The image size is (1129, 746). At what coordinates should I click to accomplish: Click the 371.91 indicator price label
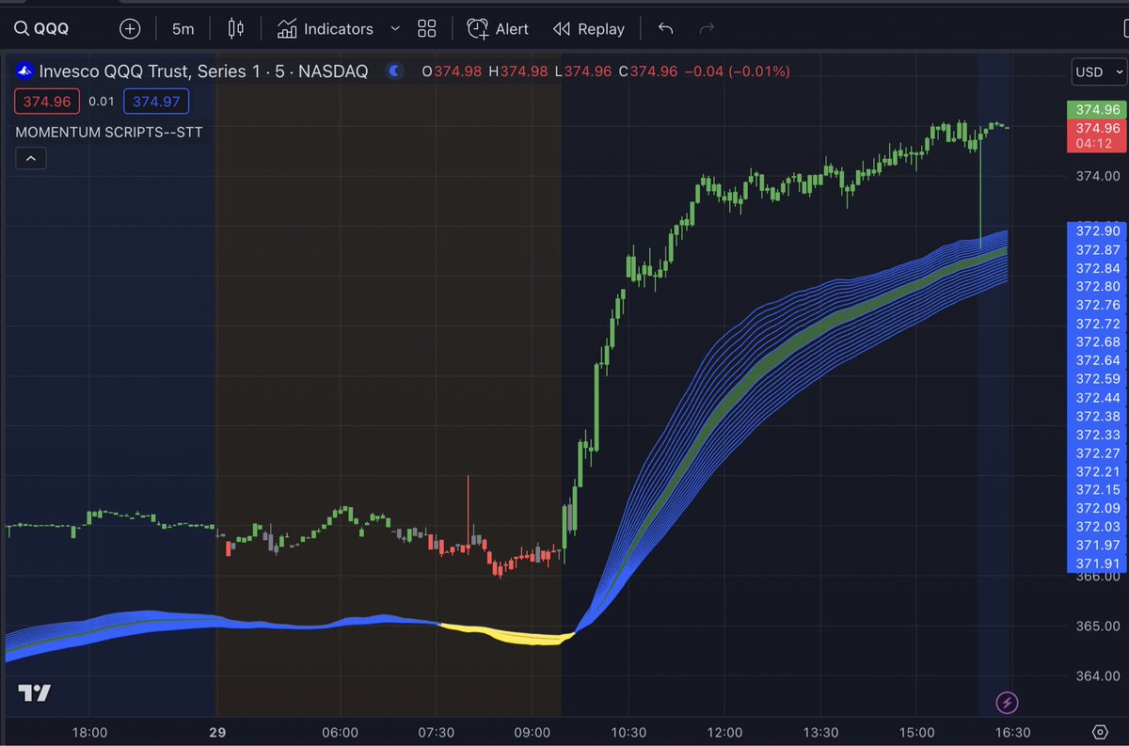[1098, 563]
